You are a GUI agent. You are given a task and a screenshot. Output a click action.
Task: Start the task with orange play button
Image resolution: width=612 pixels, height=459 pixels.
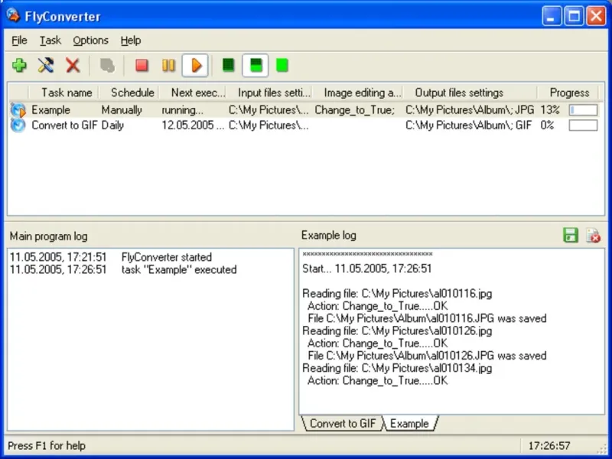tap(195, 65)
